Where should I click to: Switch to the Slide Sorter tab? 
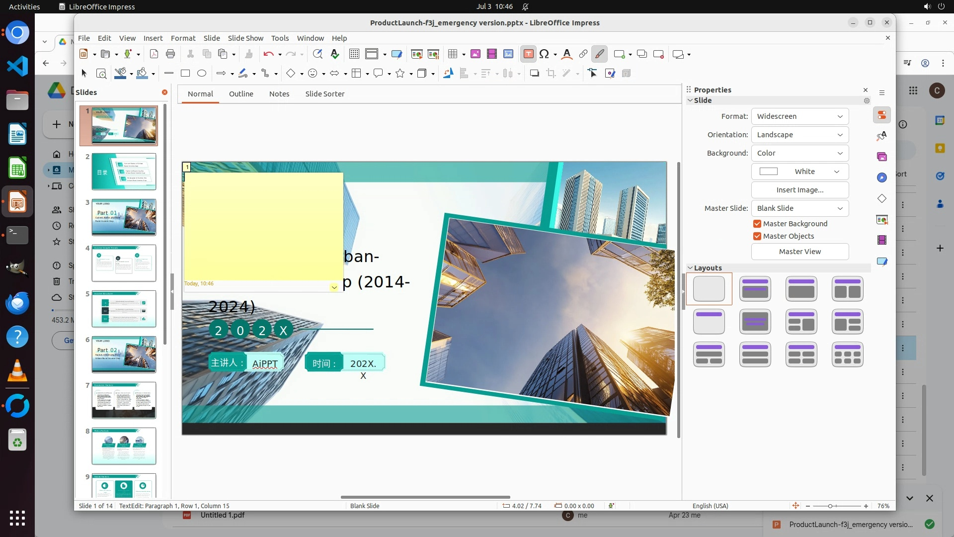(324, 94)
